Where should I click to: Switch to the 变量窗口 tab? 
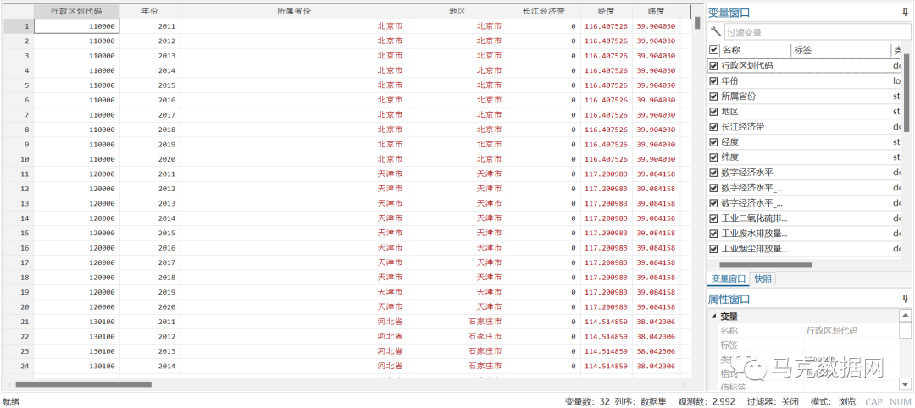click(728, 278)
